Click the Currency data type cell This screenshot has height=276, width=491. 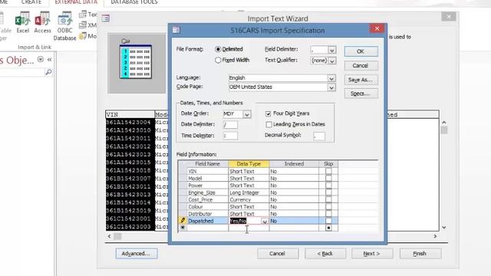249,199
